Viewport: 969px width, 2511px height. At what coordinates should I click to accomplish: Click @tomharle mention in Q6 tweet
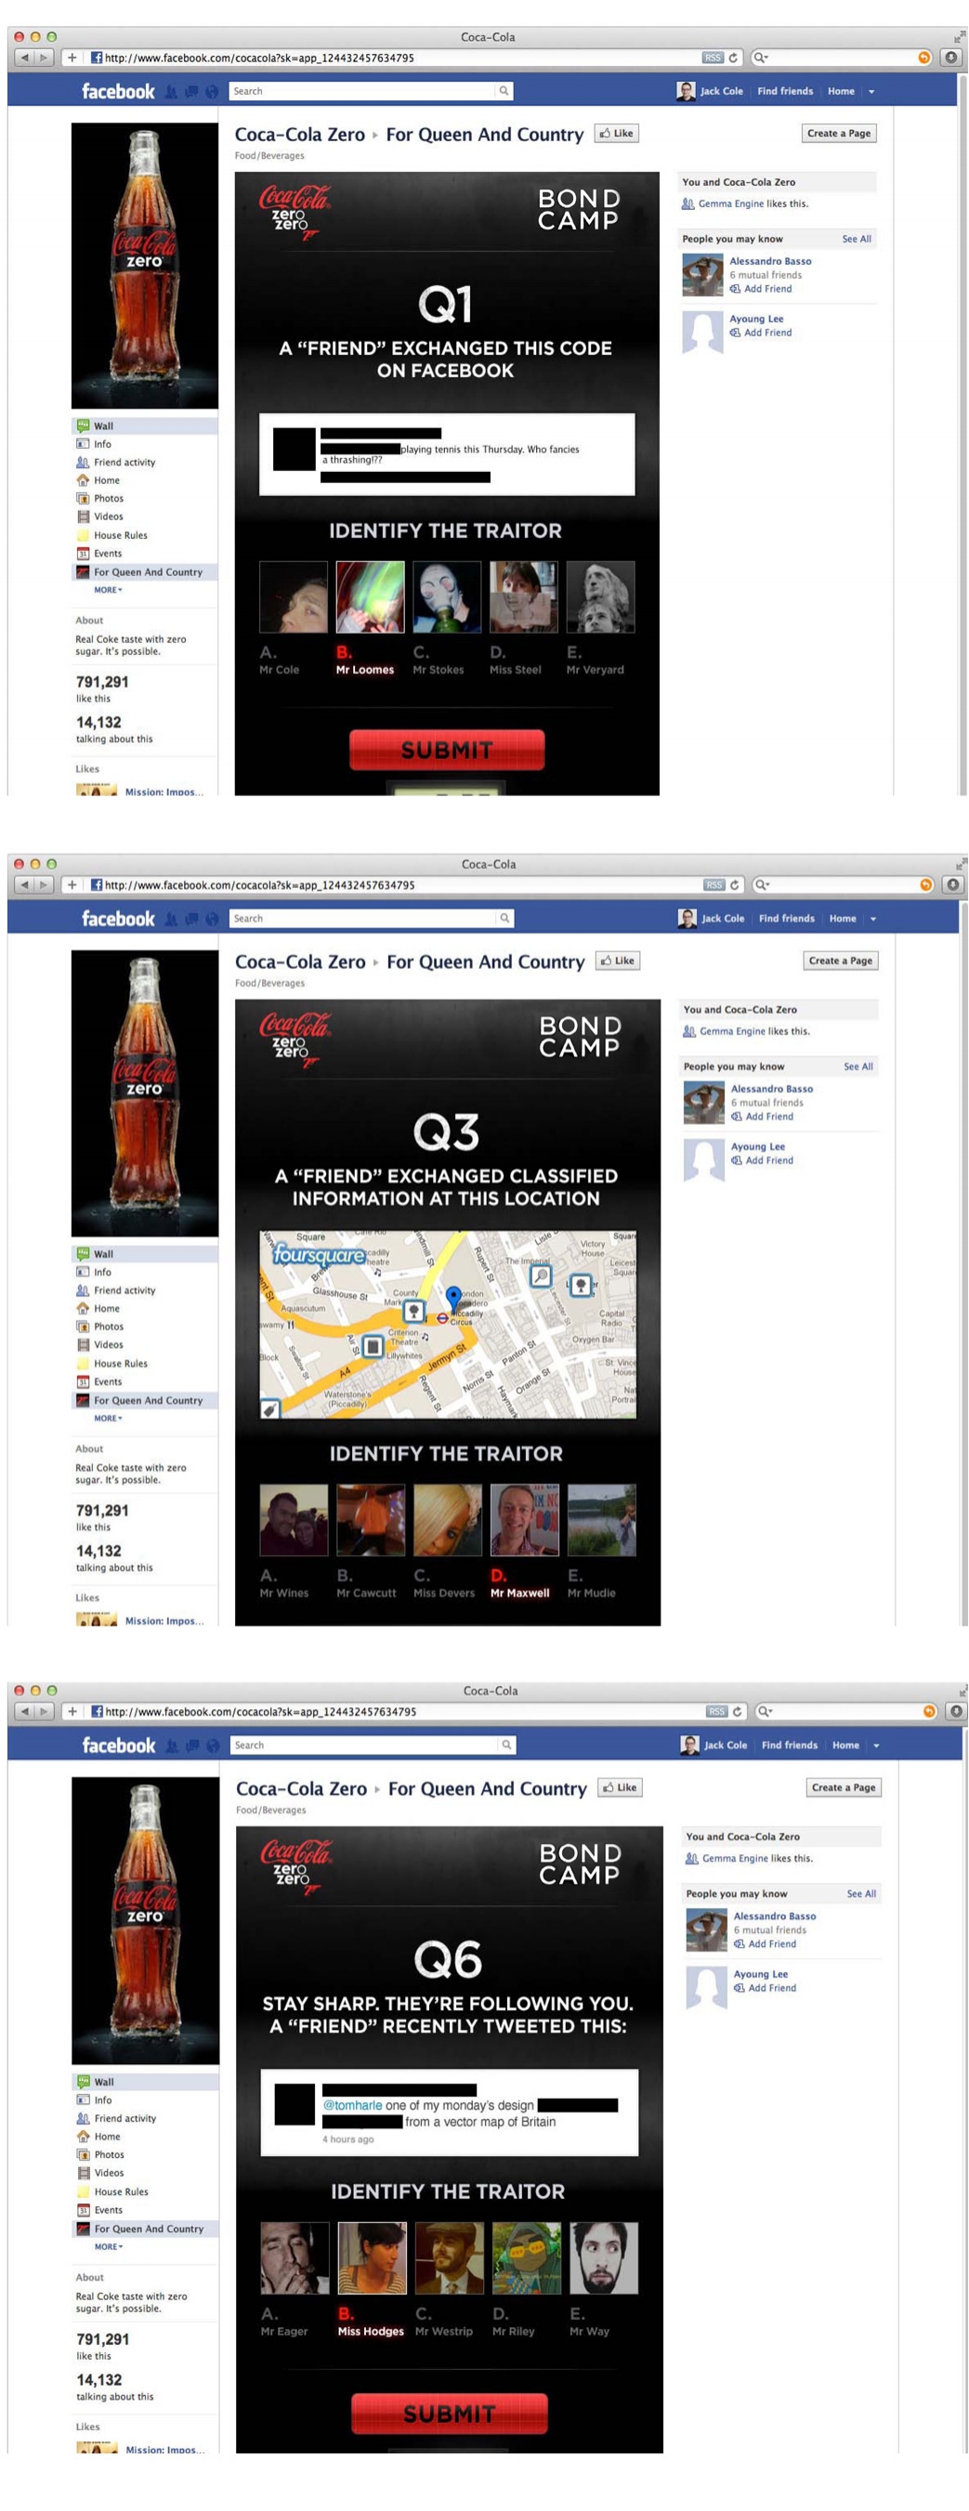point(352,2104)
